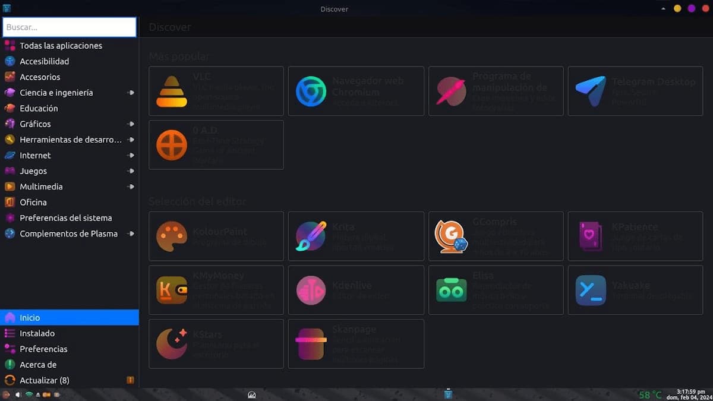Open the Wi-Fi network tray icon

(x=29, y=394)
